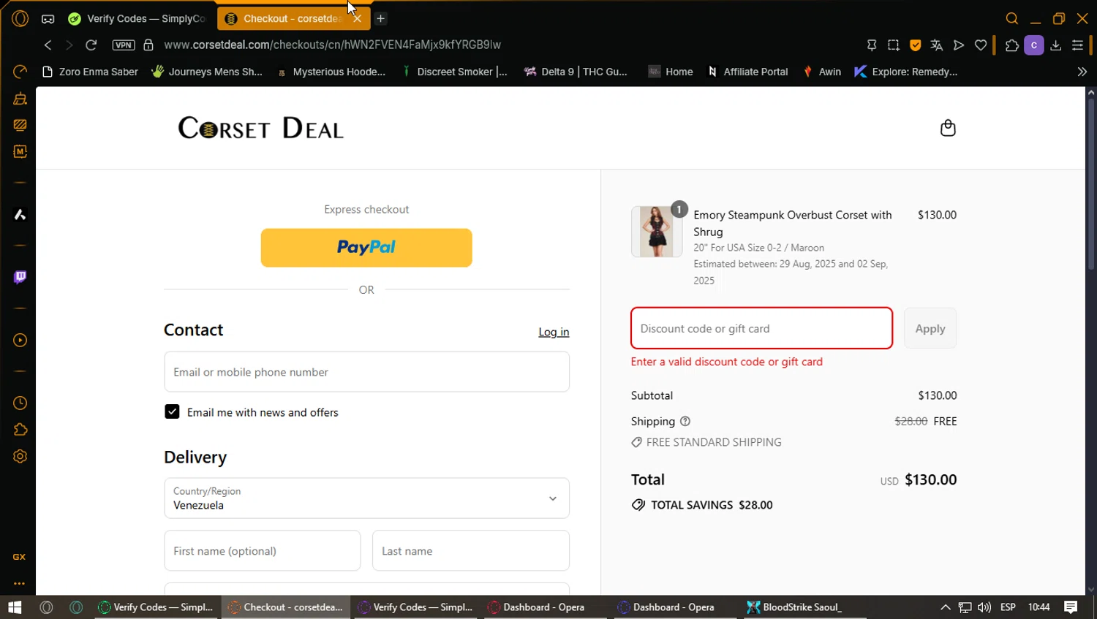The image size is (1097, 619).
Task: Click the First name (optional) field
Action: click(262, 550)
